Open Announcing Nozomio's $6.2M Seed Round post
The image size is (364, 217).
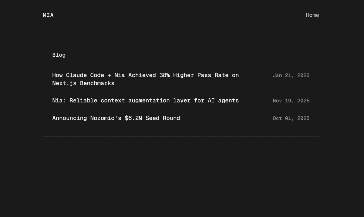pyautogui.click(x=116, y=118)
